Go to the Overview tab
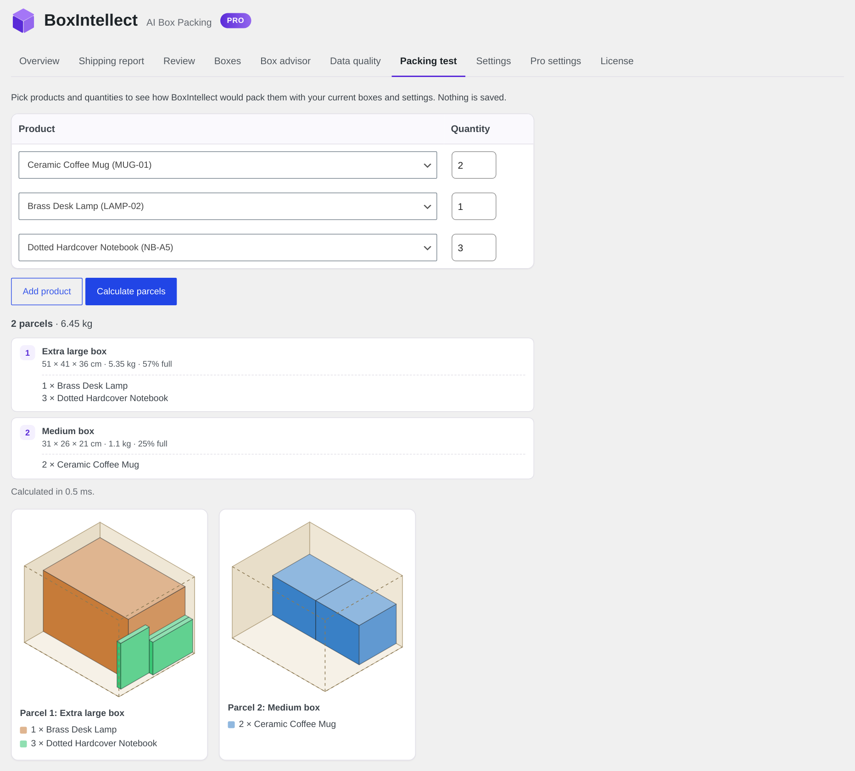Viewport: 855px width, 771px height. 39,61
